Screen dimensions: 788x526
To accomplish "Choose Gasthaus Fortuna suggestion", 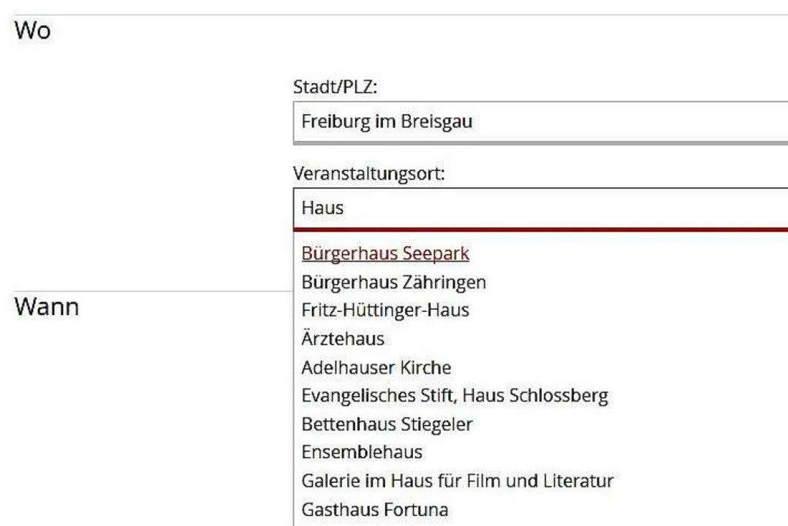I will pos(375,509).
